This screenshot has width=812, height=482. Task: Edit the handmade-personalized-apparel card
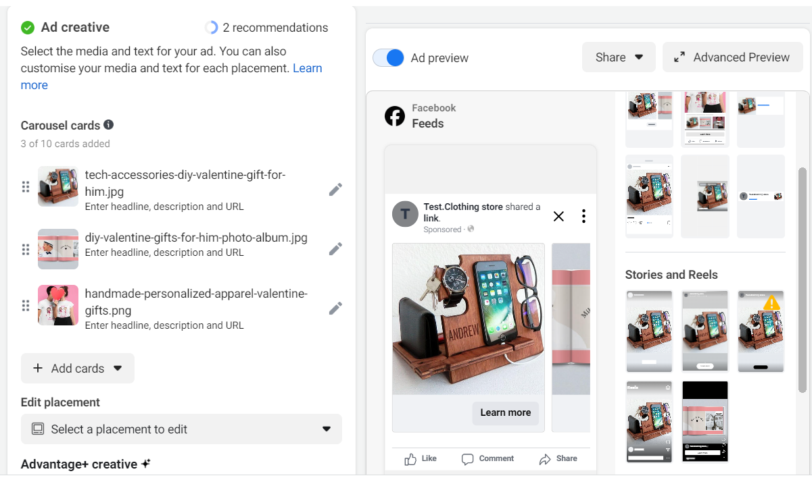[335, 308]
